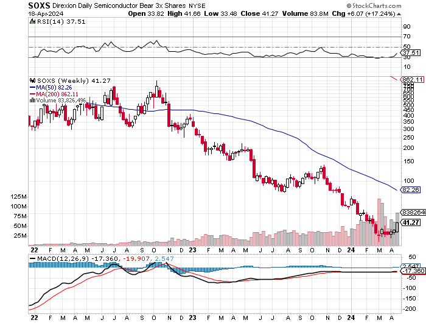
Task: Click the red 862.11 price tag on the right axis
Action: point(413,80)
